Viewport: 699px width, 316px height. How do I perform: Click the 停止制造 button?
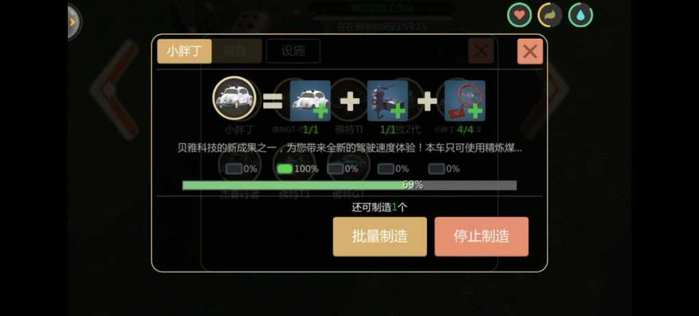point(482,237)
